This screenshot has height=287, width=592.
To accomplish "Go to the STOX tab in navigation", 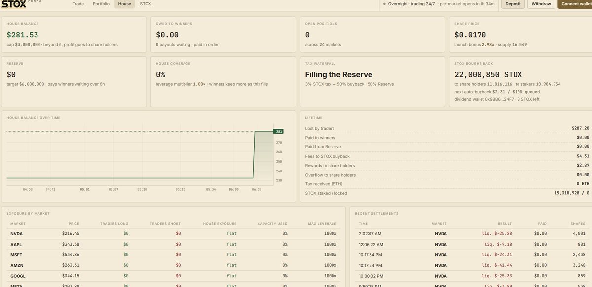I will coord(146,4).
